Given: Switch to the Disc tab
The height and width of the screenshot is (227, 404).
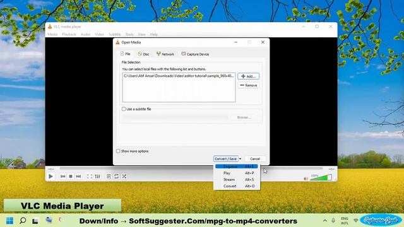Looking at the screenshot, I should tap(143, 54).
